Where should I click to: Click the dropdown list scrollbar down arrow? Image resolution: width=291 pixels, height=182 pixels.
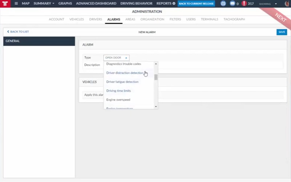(156, 107)
